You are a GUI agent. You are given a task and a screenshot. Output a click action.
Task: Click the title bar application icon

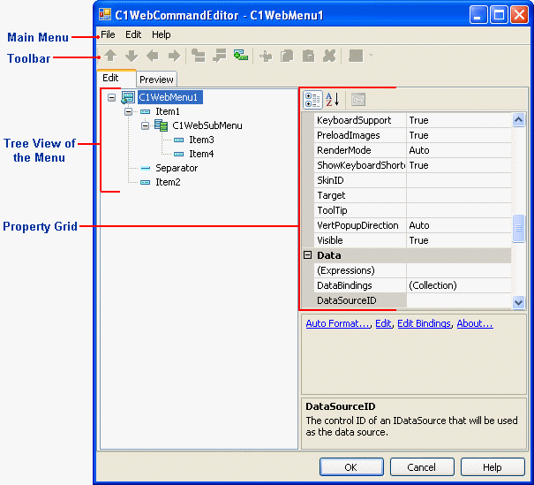105,14
